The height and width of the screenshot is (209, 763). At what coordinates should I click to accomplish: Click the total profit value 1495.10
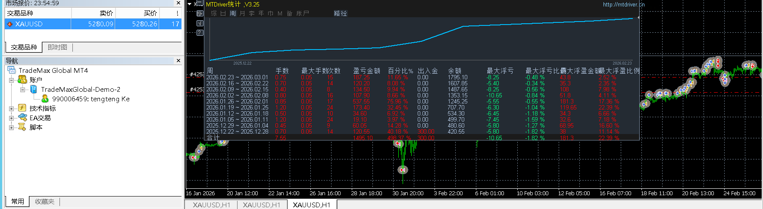(363, 138)
